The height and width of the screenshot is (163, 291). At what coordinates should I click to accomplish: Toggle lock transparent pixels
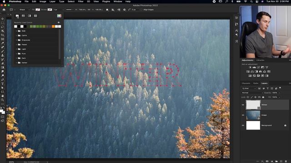pos(248,97)
